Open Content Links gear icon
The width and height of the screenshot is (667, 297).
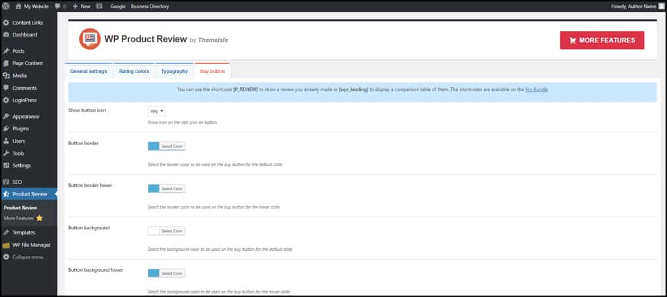pos(6,23)
